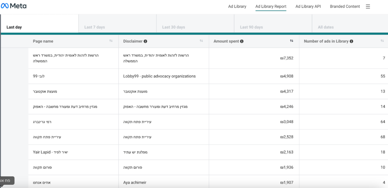Image resolution: width=388 pixels, height=188 pixels.
Task: Select the All dates tab
Action: click(x=326, y=27)
